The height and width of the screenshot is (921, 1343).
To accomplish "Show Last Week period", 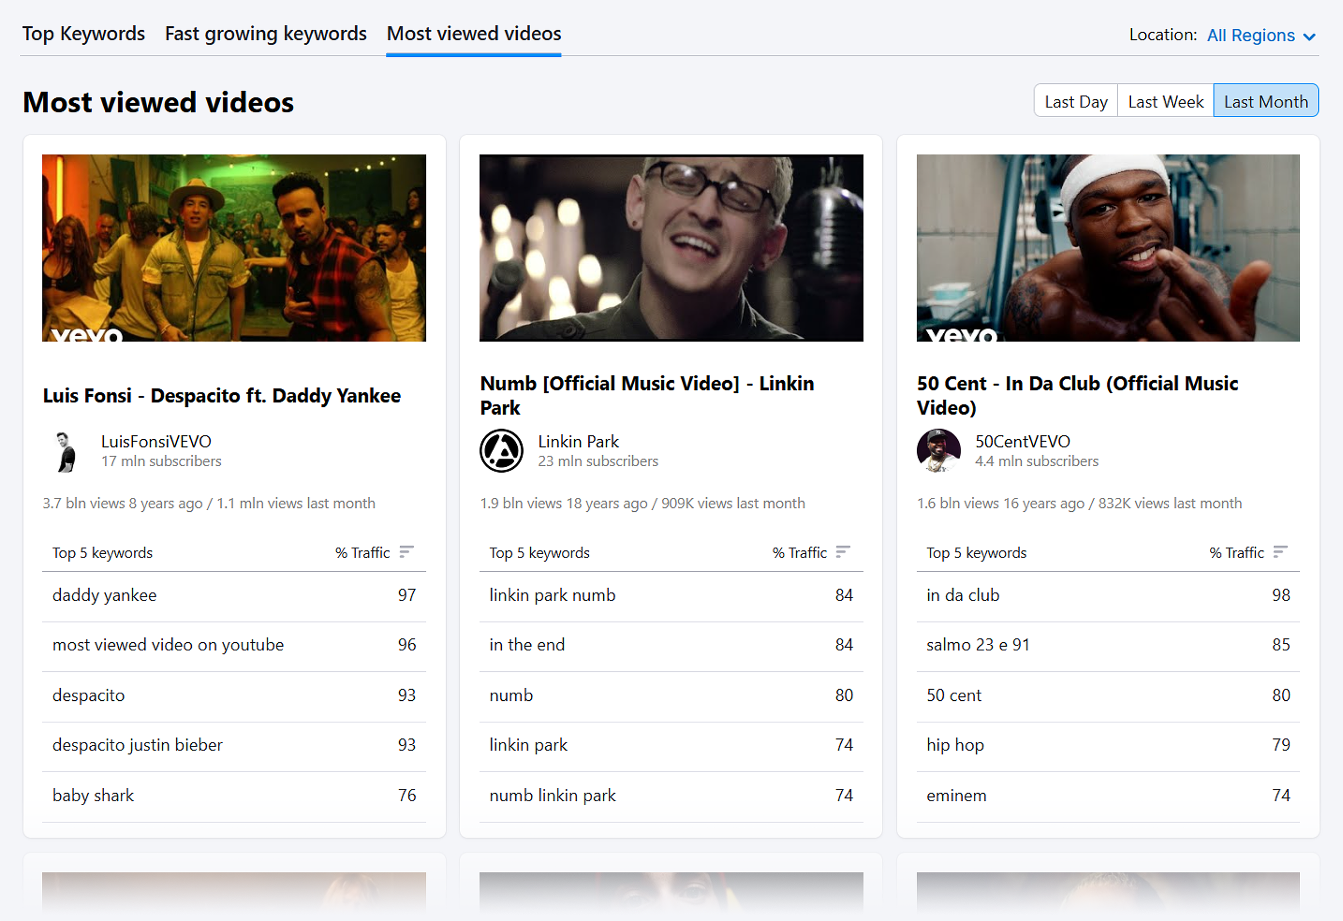I will (1166, 101).
